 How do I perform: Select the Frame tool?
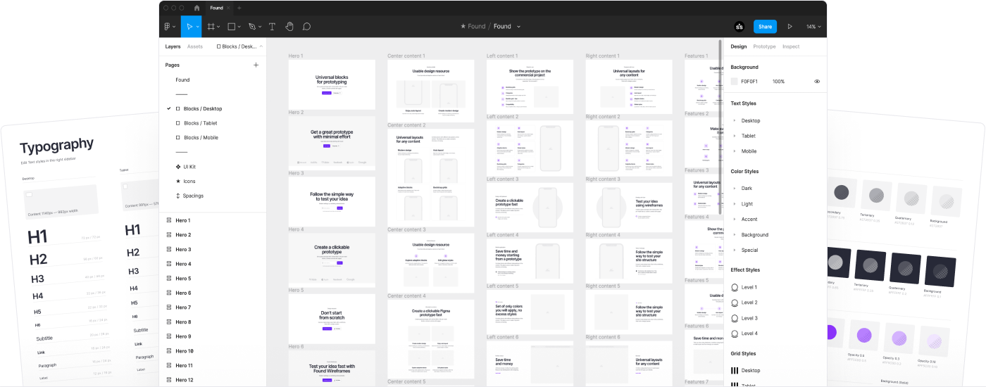tap(211, 27)
